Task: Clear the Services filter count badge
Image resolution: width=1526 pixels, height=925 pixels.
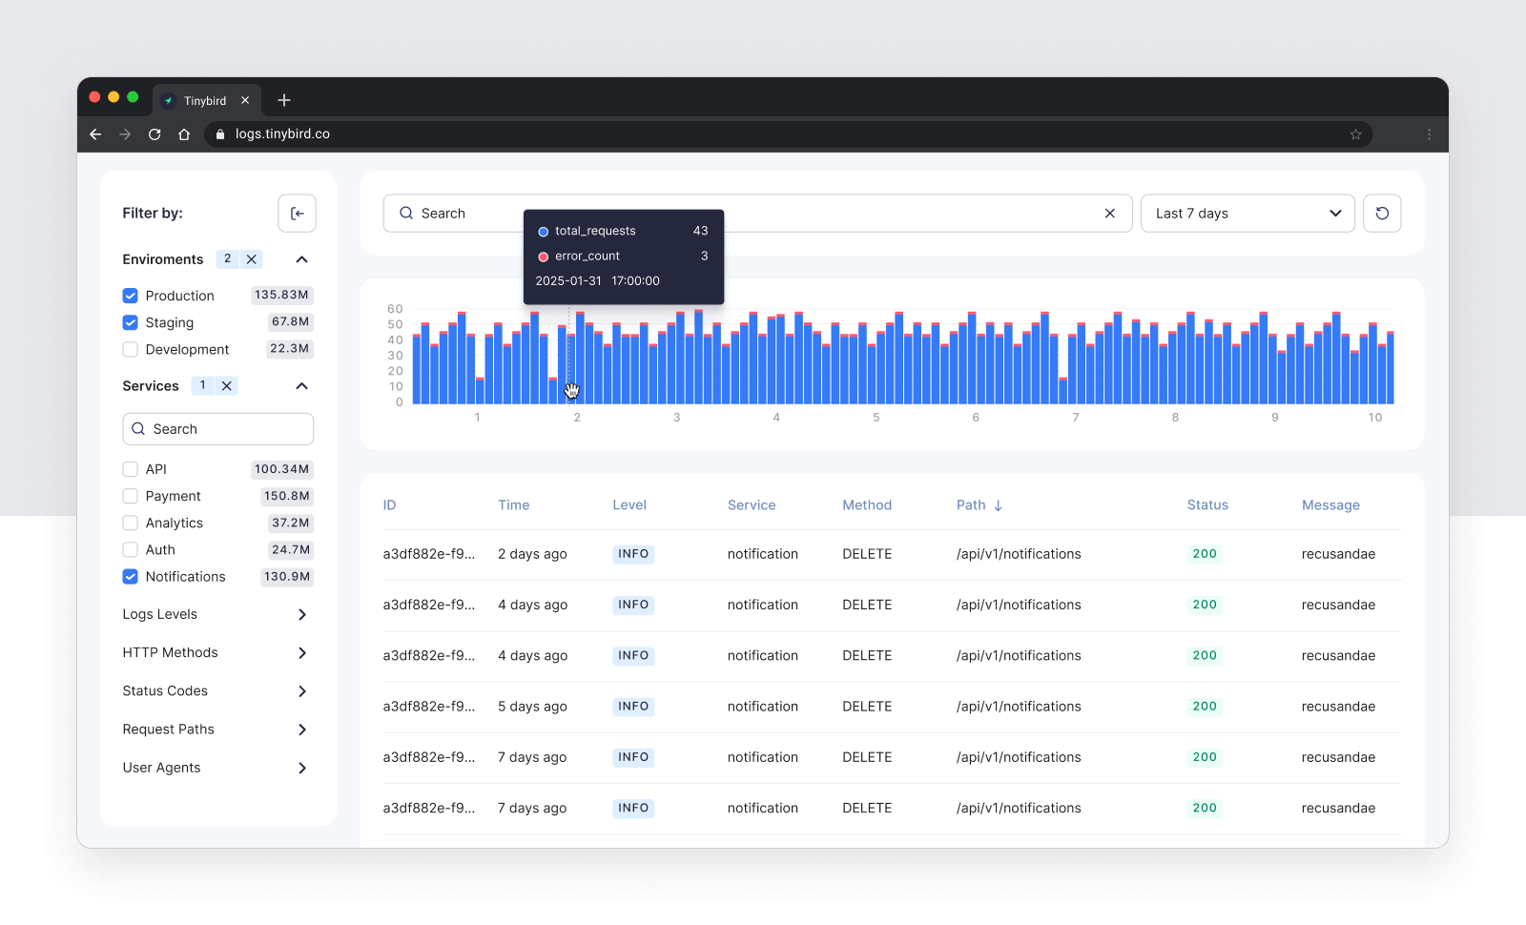Action: (227, 386)
